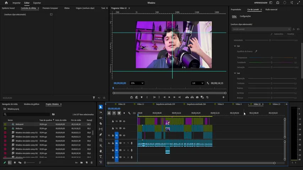303x170 pixels.
Task: Click the Temperatura slider
Action: (x=271, y=58)
